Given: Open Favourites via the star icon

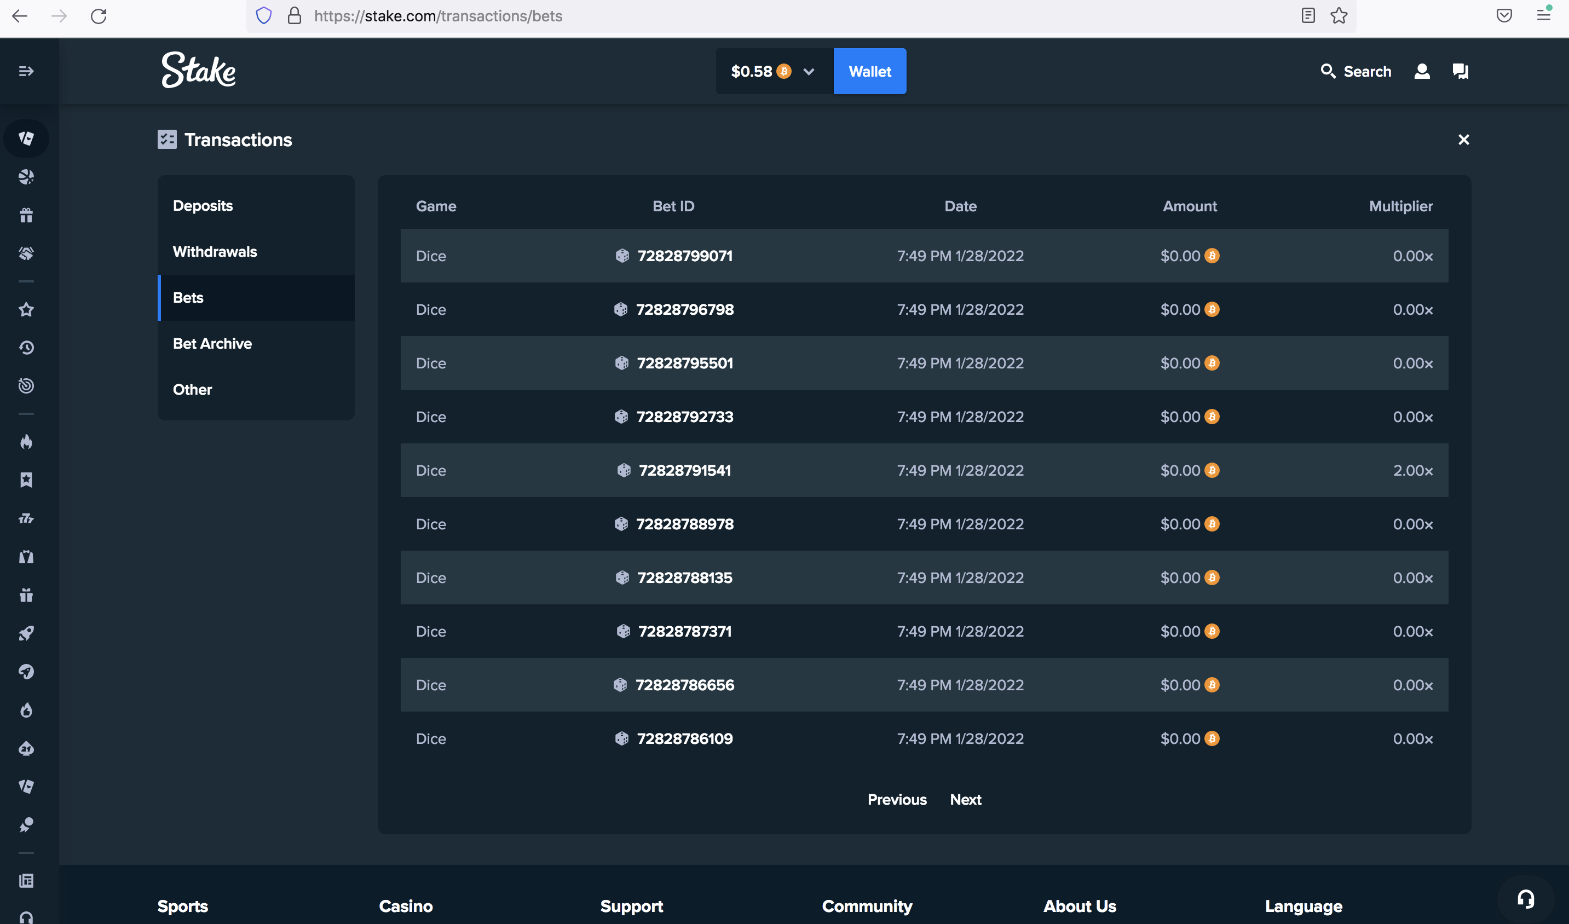Looking at the screenshot, I should [x=26, y=309].
